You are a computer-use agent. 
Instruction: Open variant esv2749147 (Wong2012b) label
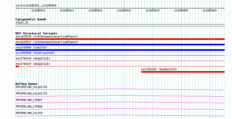pyautogui.click(x=33, y=64)
